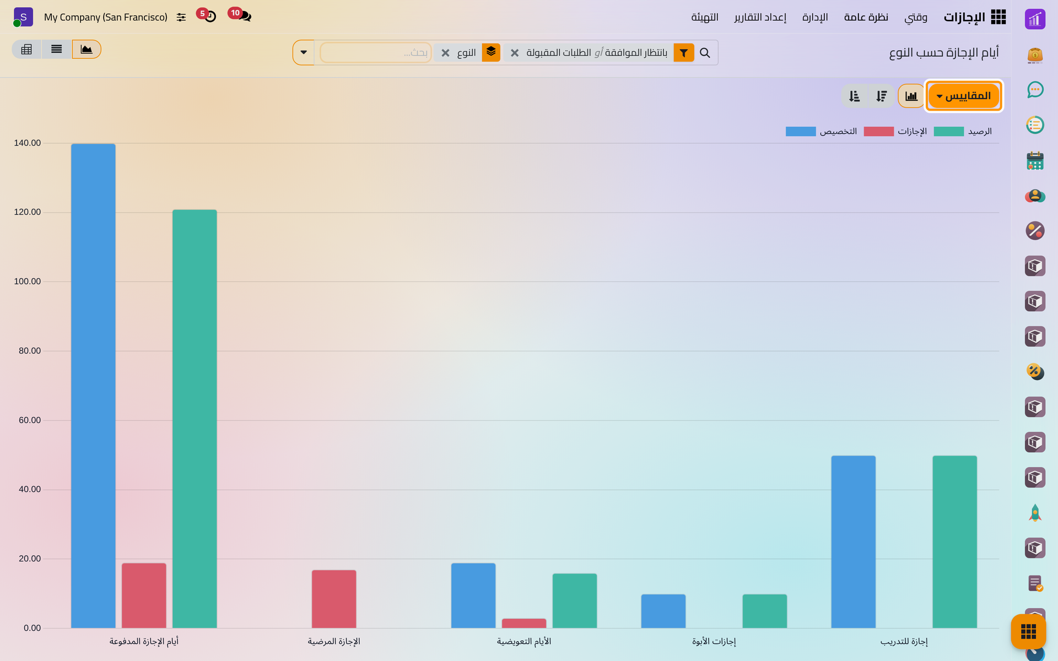Viewport: 1058px width, 661px height.
Task: Expand the المقاييس measures dropdown
Action: (x=963, y=96)
